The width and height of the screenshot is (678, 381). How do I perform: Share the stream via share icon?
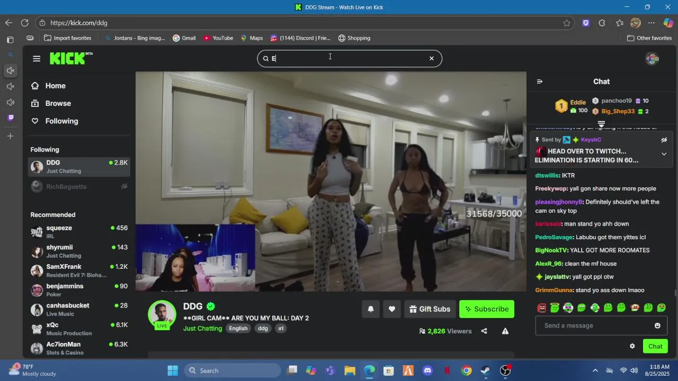(x=484, y=331)
